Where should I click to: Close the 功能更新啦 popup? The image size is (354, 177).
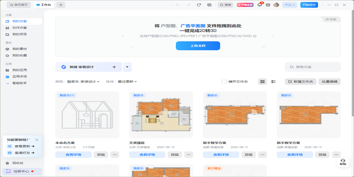coord(37,140)
